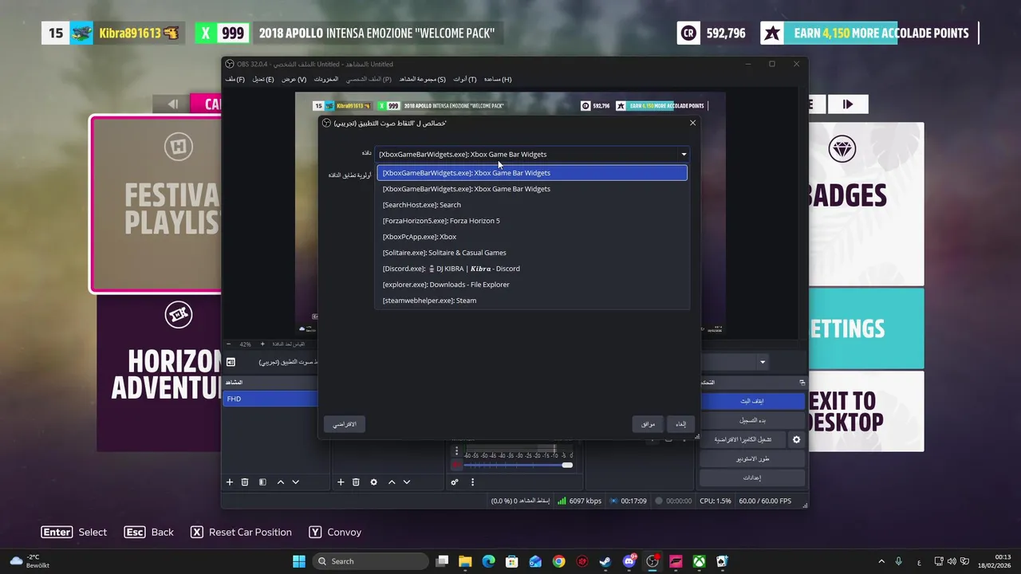
Task: Open the mixer's bottom three-dot menu
Action: click(472, 482)
